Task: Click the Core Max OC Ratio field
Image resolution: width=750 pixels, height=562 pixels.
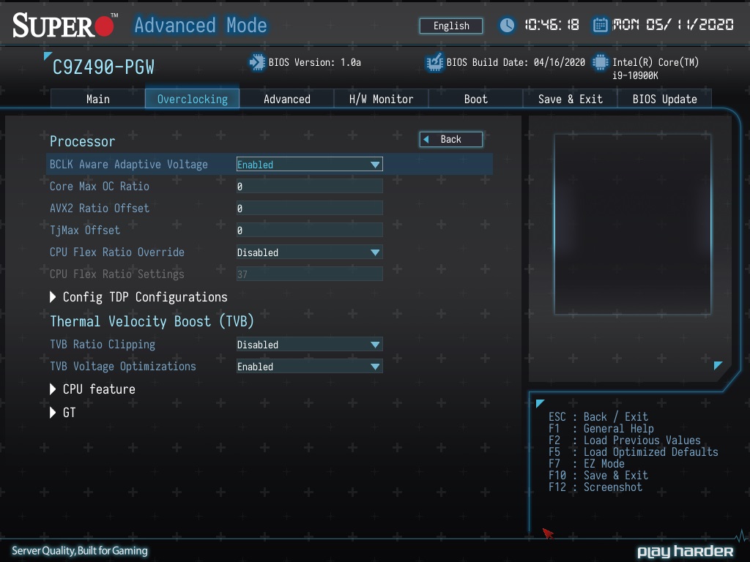Action: click(x=309, y=187)
